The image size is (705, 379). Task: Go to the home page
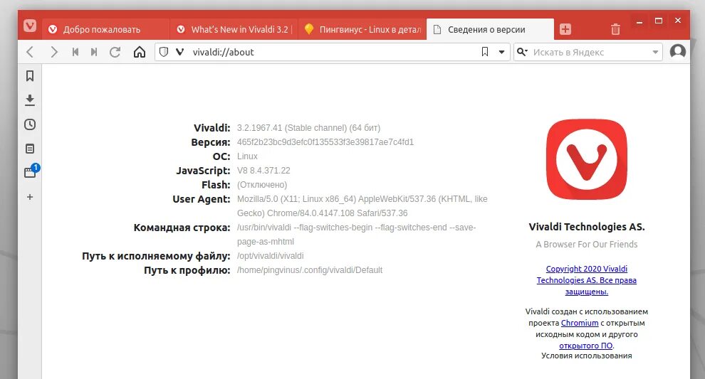click(140, 52)
